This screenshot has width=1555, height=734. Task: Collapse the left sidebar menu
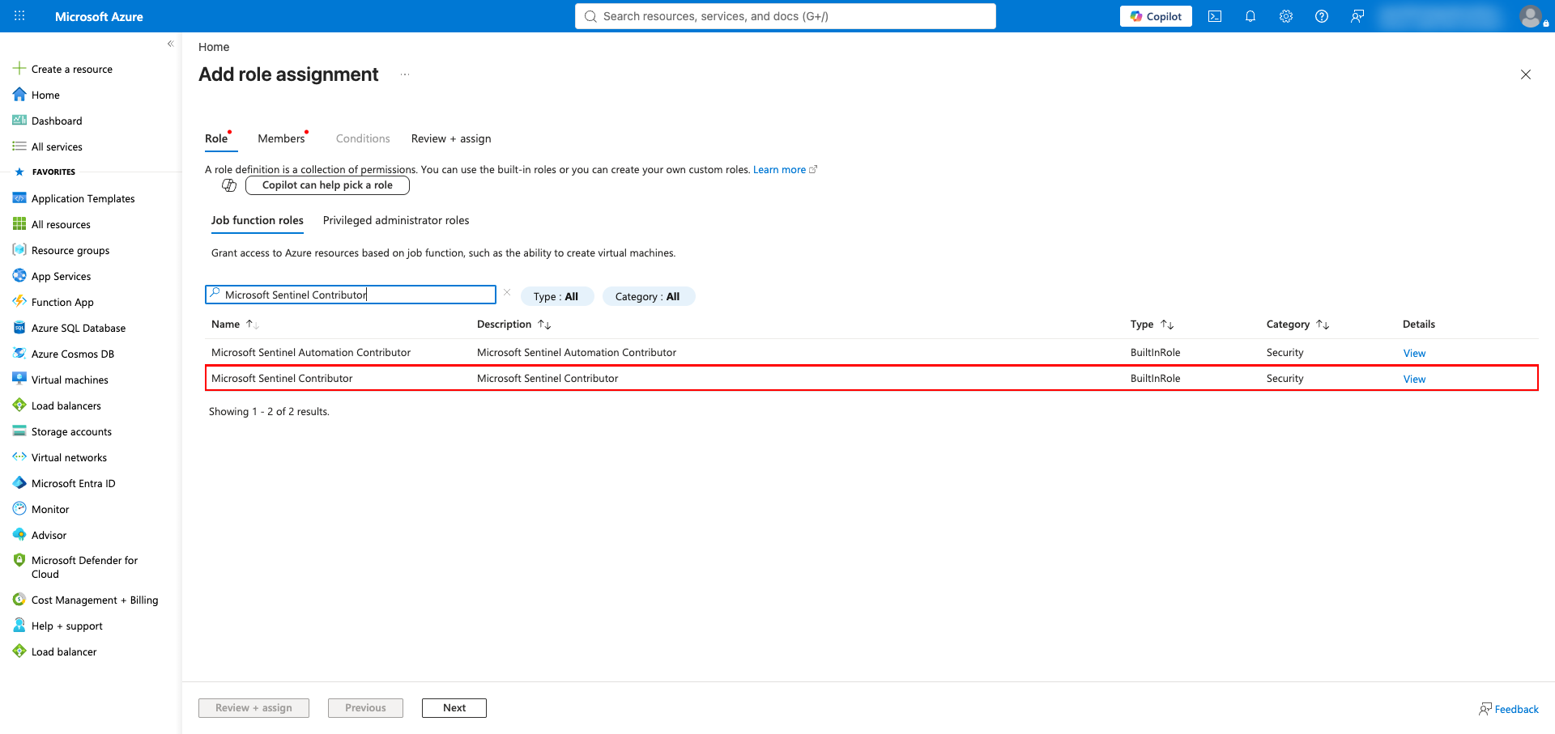click(x=170, y=44)
